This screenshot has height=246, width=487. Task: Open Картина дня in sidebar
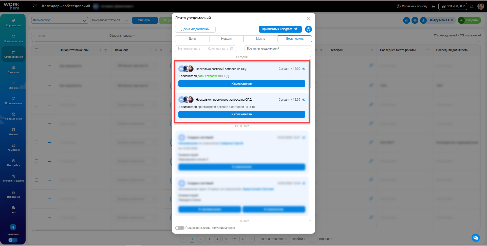coord(13,23)
